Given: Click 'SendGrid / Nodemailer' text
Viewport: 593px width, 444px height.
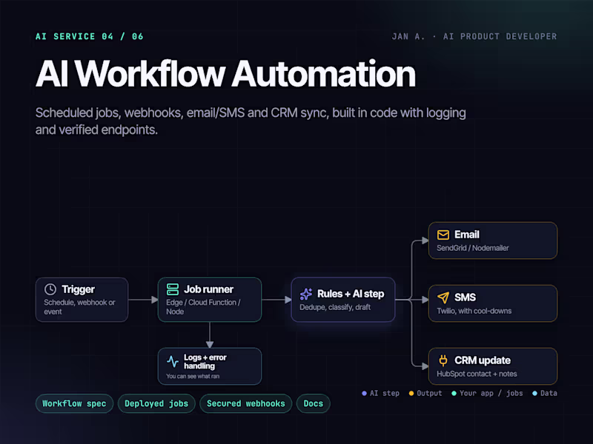Looking at the screenshot, I should (x=472, y=248).
